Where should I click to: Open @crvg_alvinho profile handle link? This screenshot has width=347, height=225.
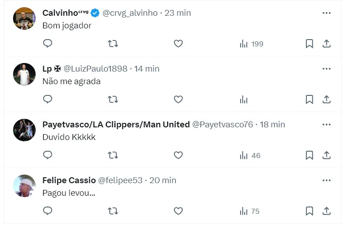click(130, 13)
